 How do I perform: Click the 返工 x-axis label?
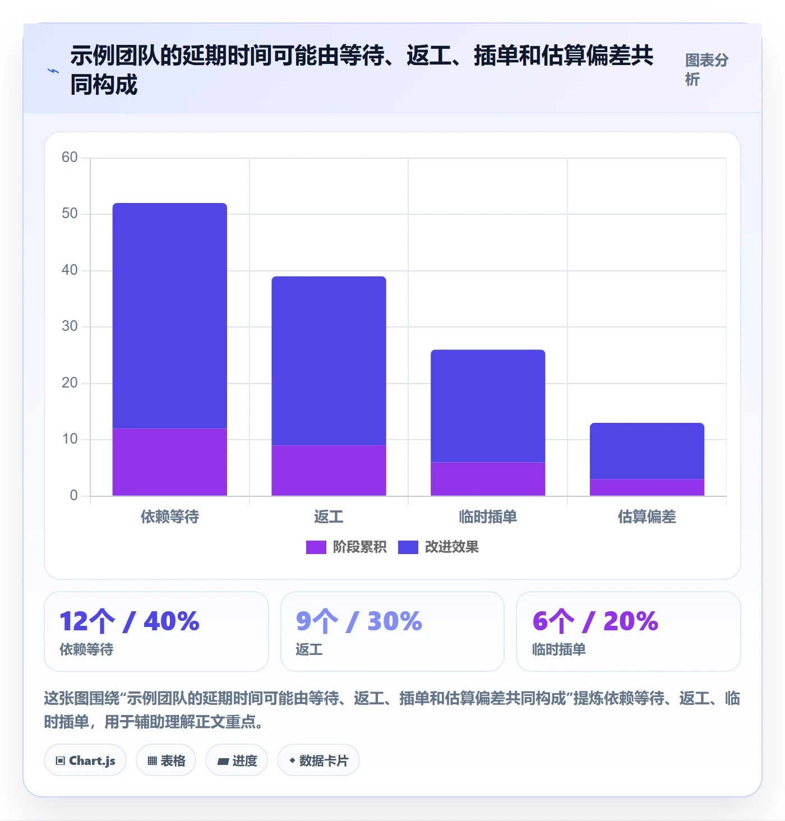click(x=329, y=516)
